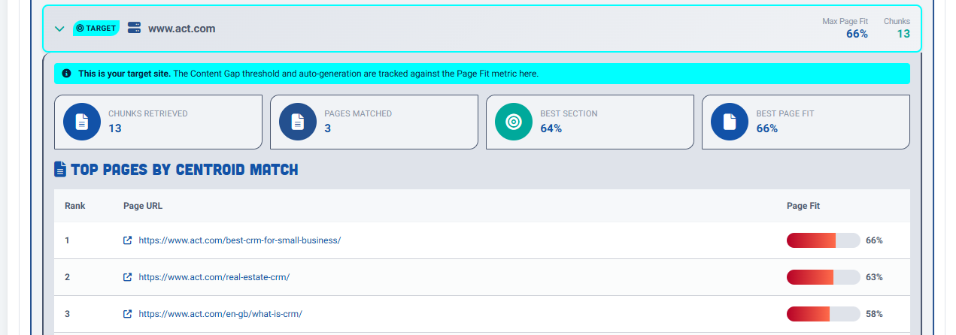956x335 pixels.
Task: Open the best-crm-for-small-business URL link
Action: (240, 240)
